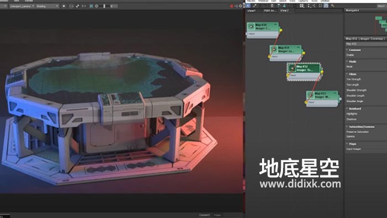
Task: Click the Input Imager label under Maps
Action: point(354,149)
